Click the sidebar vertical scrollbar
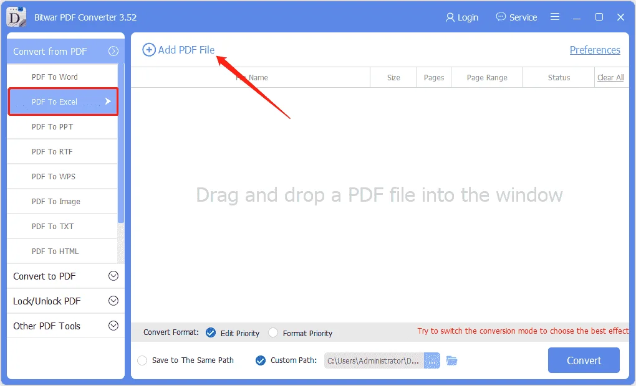The height and width of the screenshot is (386, 636). pyautogui.click(x=121, y=144)
